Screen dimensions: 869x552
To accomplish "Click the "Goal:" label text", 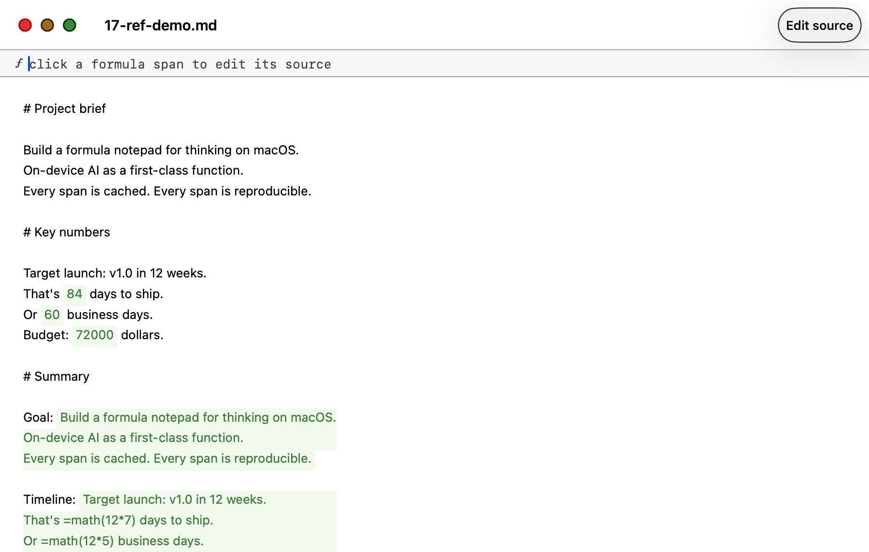I will pyautogui.click(x=38, y=418).
